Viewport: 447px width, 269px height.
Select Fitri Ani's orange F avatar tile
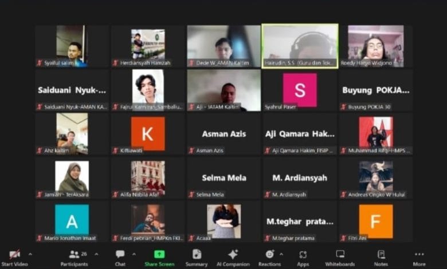coord(376,221)
